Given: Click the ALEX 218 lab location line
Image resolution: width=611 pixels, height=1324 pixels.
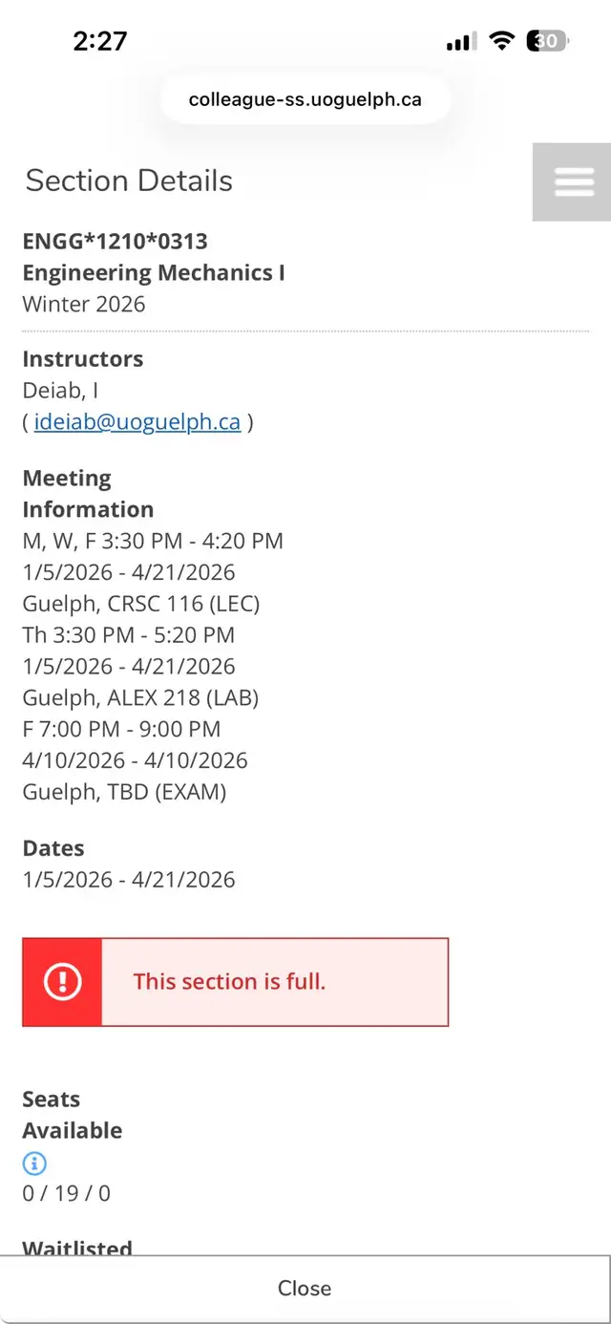Looking at the screenshot, I should coord(140,697).
